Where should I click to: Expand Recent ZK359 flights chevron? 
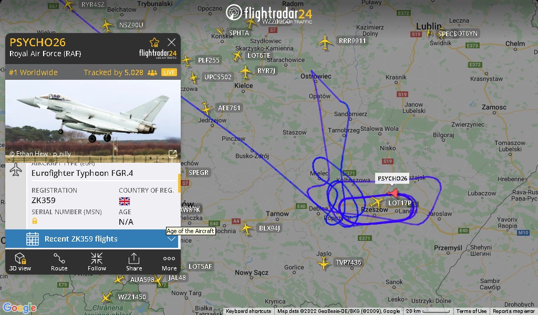(171, 239)
